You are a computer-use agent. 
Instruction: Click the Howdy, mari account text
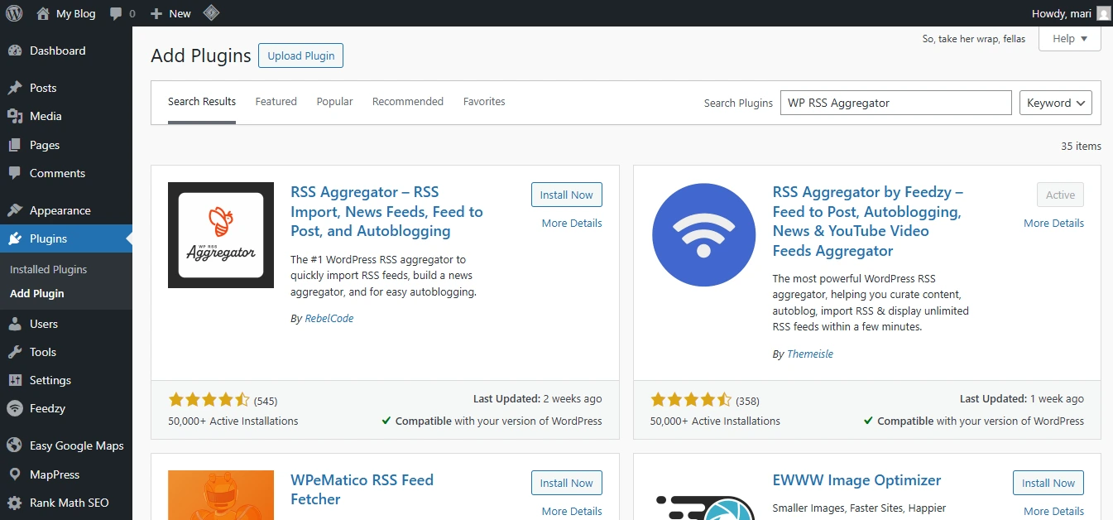(1062, 13)
